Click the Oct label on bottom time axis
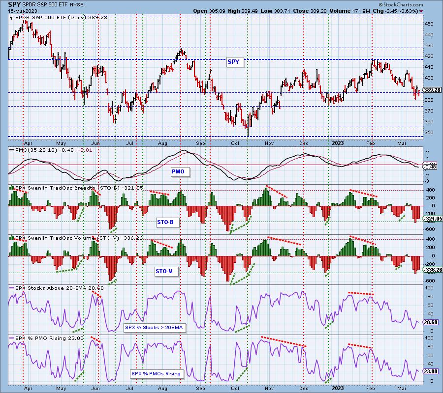 235,389
